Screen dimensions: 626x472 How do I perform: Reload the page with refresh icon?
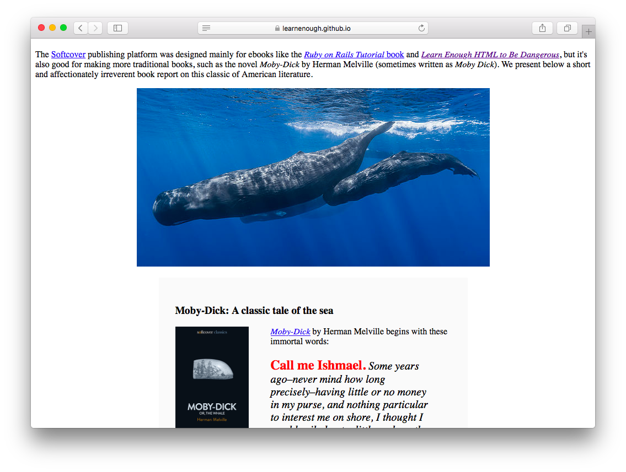421,28
